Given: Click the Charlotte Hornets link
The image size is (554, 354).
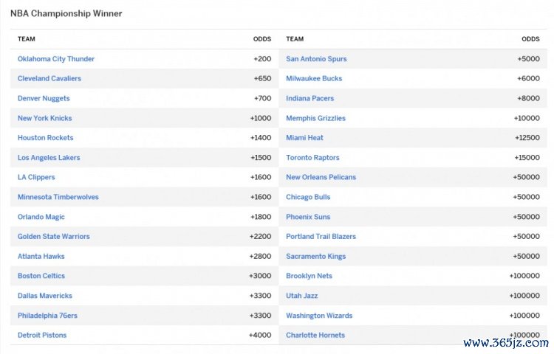Looking at the screenshot, I should (315, 335).
